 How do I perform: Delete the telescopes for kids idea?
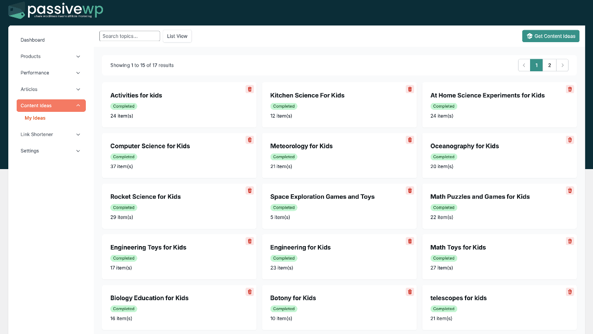570,292
